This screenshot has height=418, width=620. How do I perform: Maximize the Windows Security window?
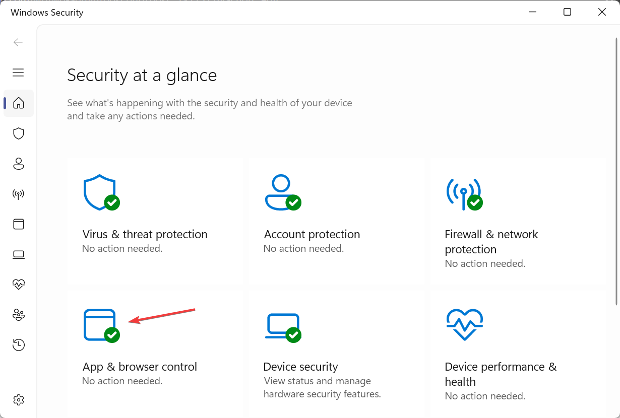click(x=567, y=12)
